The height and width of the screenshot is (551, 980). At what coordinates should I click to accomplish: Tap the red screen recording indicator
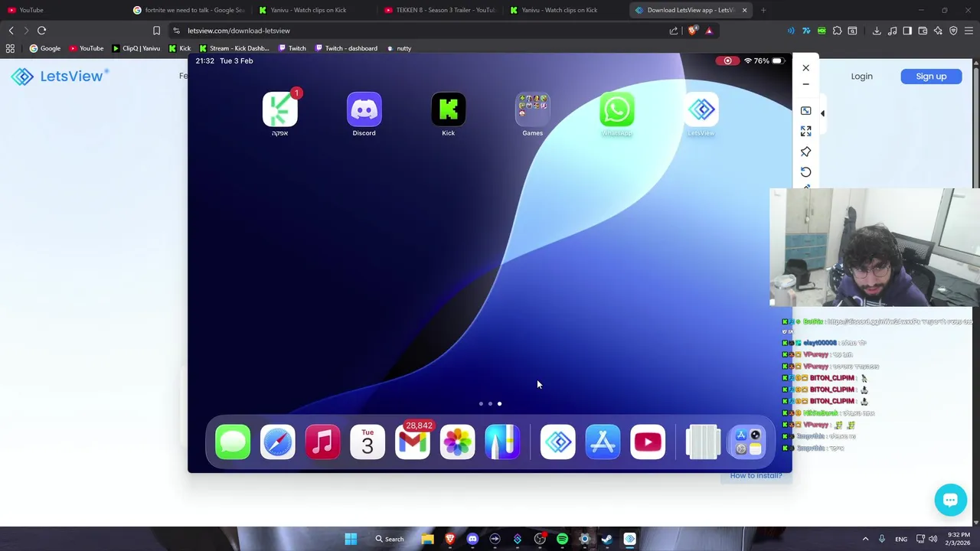(x=727, y=60)
